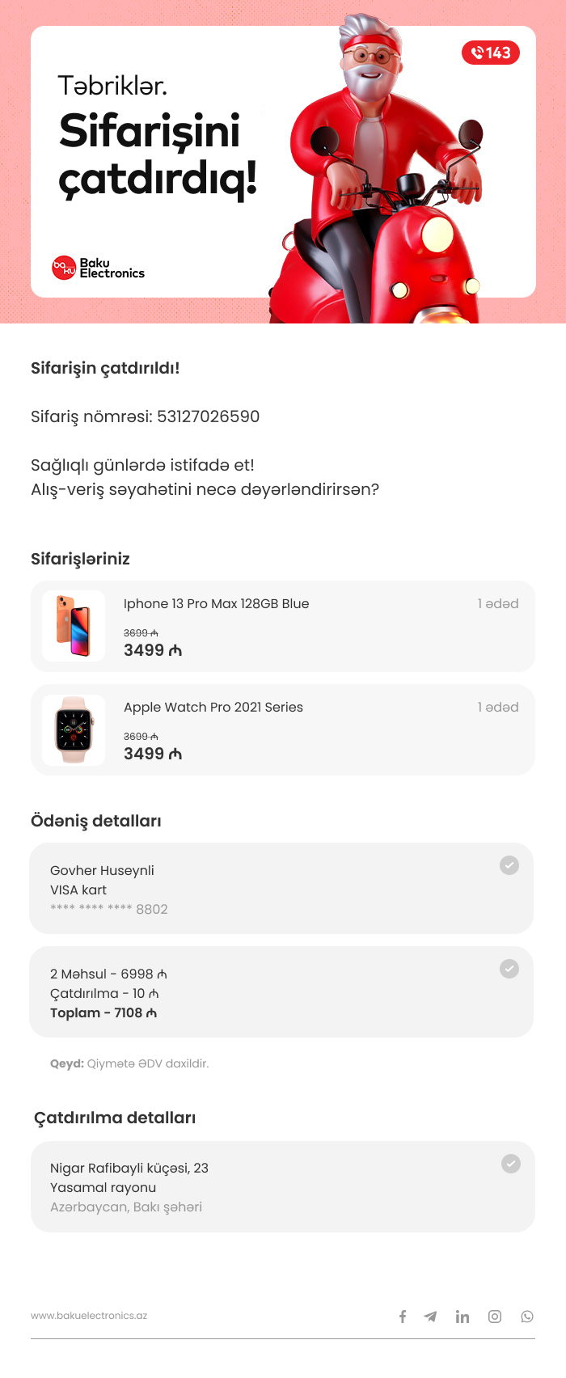566x1378 pixels.
Task: Open the Instagram icon in footer
Action: pyautogui.click(x=495, y=1317)
